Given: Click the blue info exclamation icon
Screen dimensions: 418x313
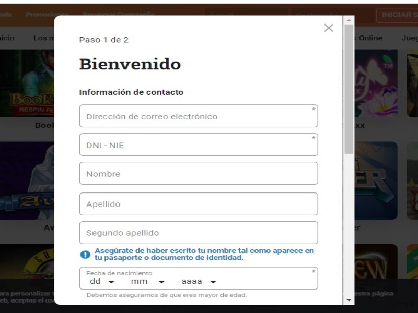Looking at the screenshot, I should [x=85, y=255].
